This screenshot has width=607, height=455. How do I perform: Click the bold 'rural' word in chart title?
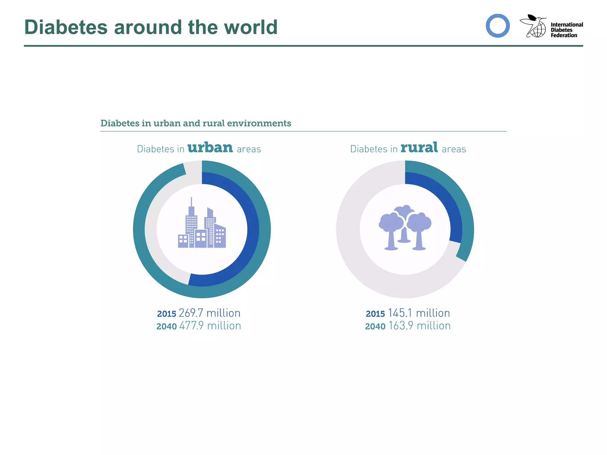point(419,148)
